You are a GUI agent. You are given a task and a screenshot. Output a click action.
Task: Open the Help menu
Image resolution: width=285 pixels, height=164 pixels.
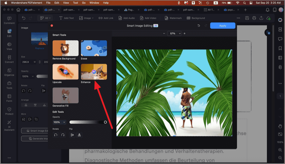pos(106,3)
